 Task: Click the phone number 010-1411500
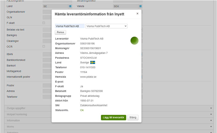(x=88, y=68)
